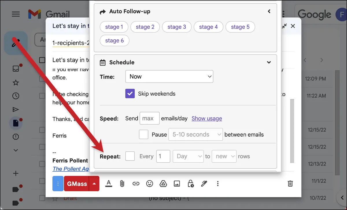Open Sent mail arrow icon in sidebar
The width and height of the screenshot is (347, 210).
click(16, 109)
